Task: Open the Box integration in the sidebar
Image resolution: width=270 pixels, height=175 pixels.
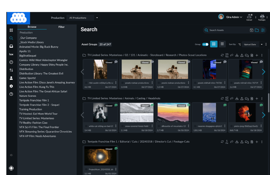Action: (11, 54)
